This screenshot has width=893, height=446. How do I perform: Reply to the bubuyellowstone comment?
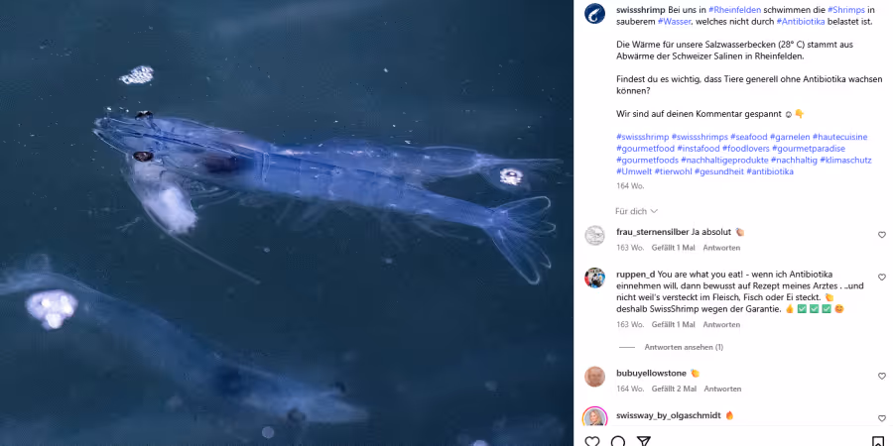click(x=722, y=389)
